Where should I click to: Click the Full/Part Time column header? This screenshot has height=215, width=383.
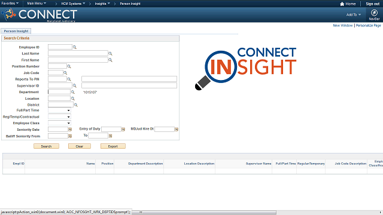(x=285, y=164)
